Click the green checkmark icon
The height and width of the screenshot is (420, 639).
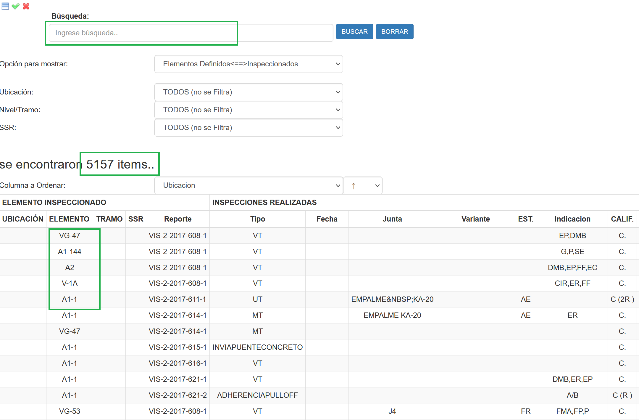pyautogui.click(x=16, y=6)
